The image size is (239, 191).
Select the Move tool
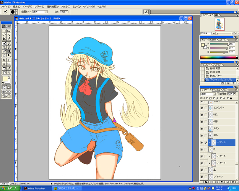click(x=9, y=31)
